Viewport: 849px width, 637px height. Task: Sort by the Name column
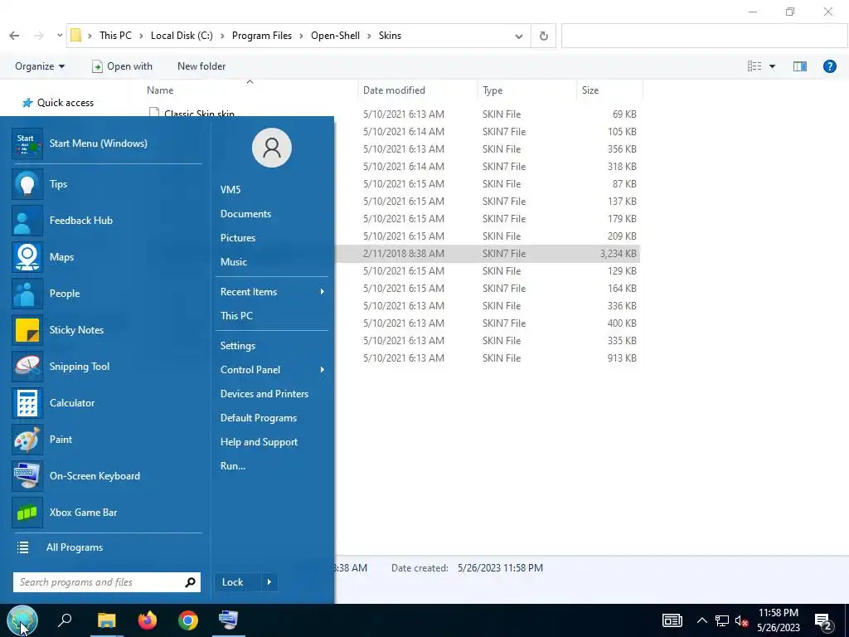160,90
